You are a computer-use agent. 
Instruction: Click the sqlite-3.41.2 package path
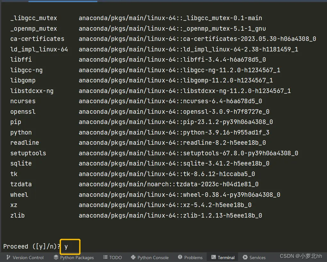coord(174,164)
